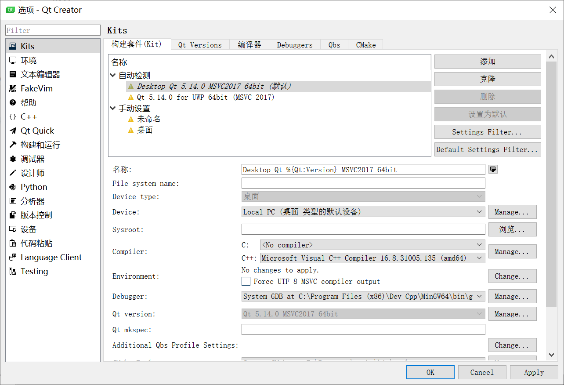
Task: Collapse the 自动检测 kit group
Action: (113, 75)
